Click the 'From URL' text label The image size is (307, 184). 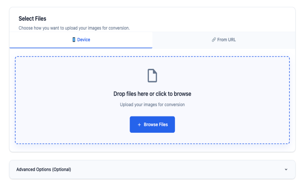227,40
